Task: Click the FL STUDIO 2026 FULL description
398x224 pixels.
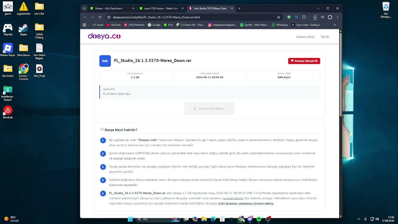Action: coord(117,94)
